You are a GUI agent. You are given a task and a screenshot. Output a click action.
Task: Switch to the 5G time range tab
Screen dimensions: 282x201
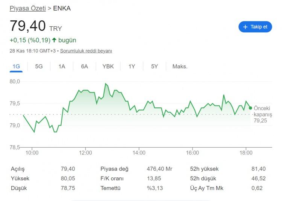click(x=39, y=66)
